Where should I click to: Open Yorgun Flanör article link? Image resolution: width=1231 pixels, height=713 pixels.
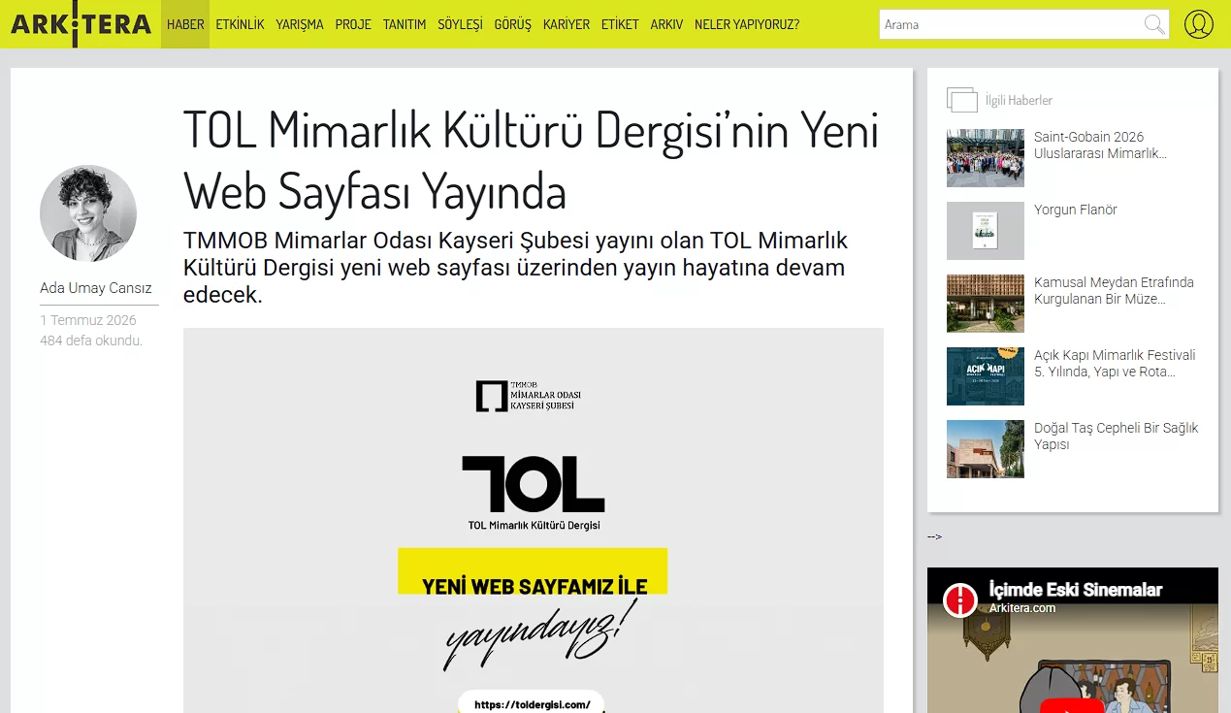click(x=1076, y=210)
